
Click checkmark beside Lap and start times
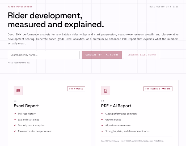tap(15, 119)
